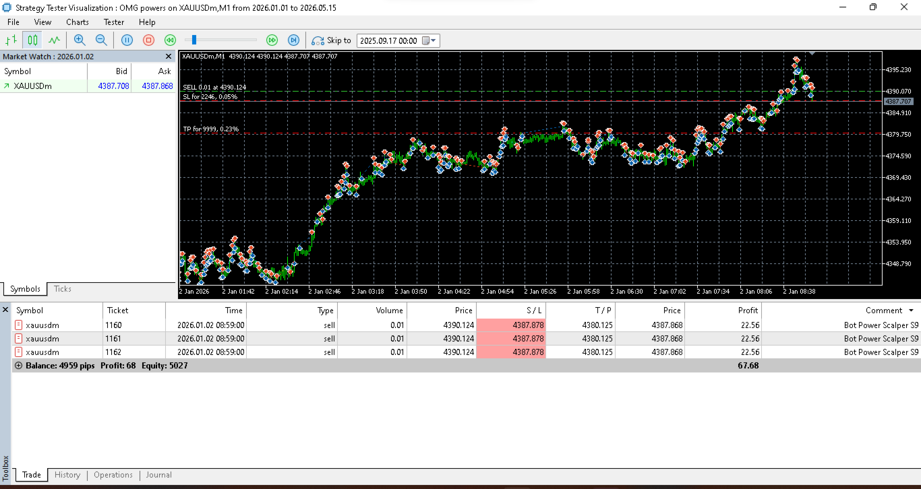This screenshot has width=921, height=489.
Task: Open the Comment column dropdown arrow
Action: (911, 311)
